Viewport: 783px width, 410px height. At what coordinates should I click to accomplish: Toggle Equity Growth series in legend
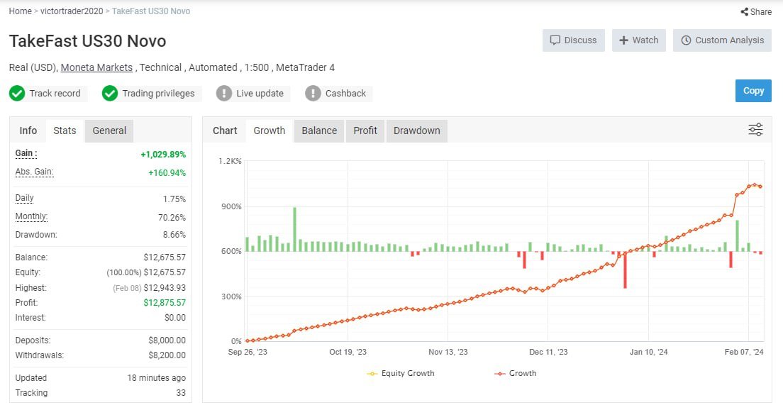(401, 373)
